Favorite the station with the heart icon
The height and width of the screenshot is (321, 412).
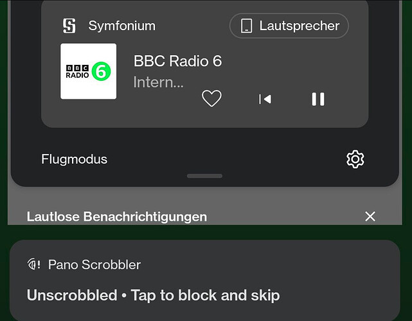(x=211, y=98)
